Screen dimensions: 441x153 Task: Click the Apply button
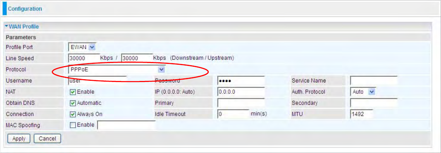19,139
